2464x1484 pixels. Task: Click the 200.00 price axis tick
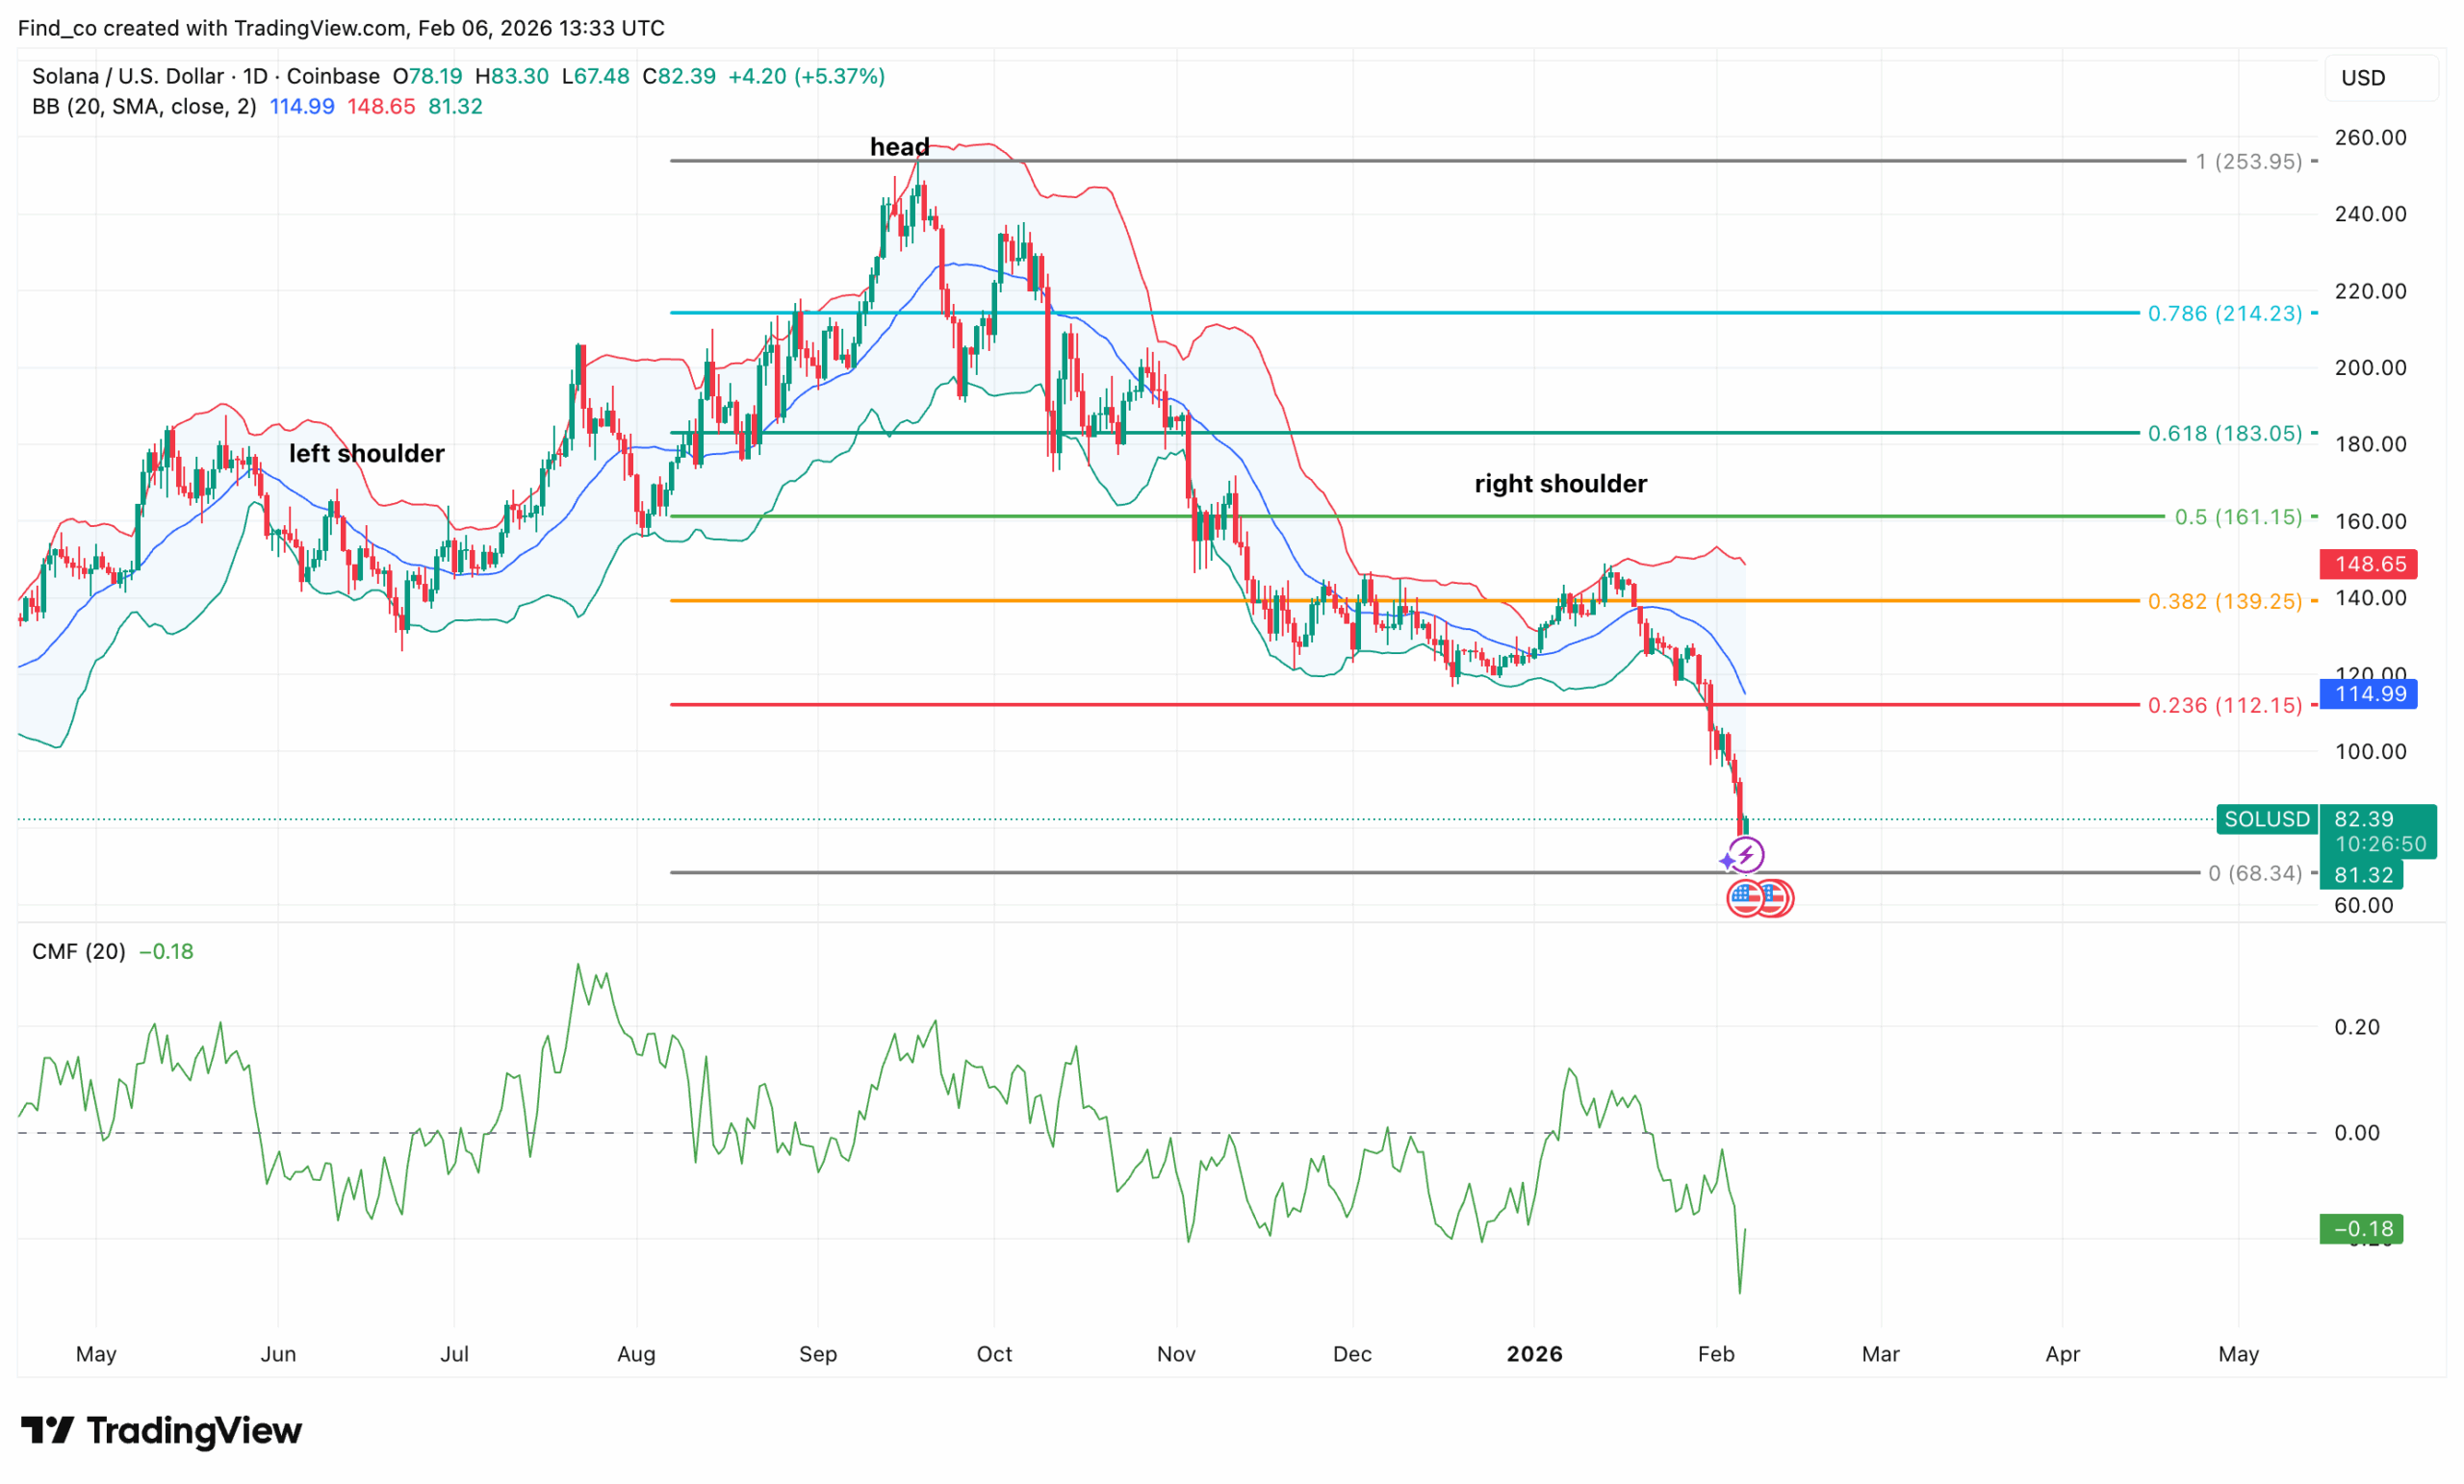(2370, 367)
